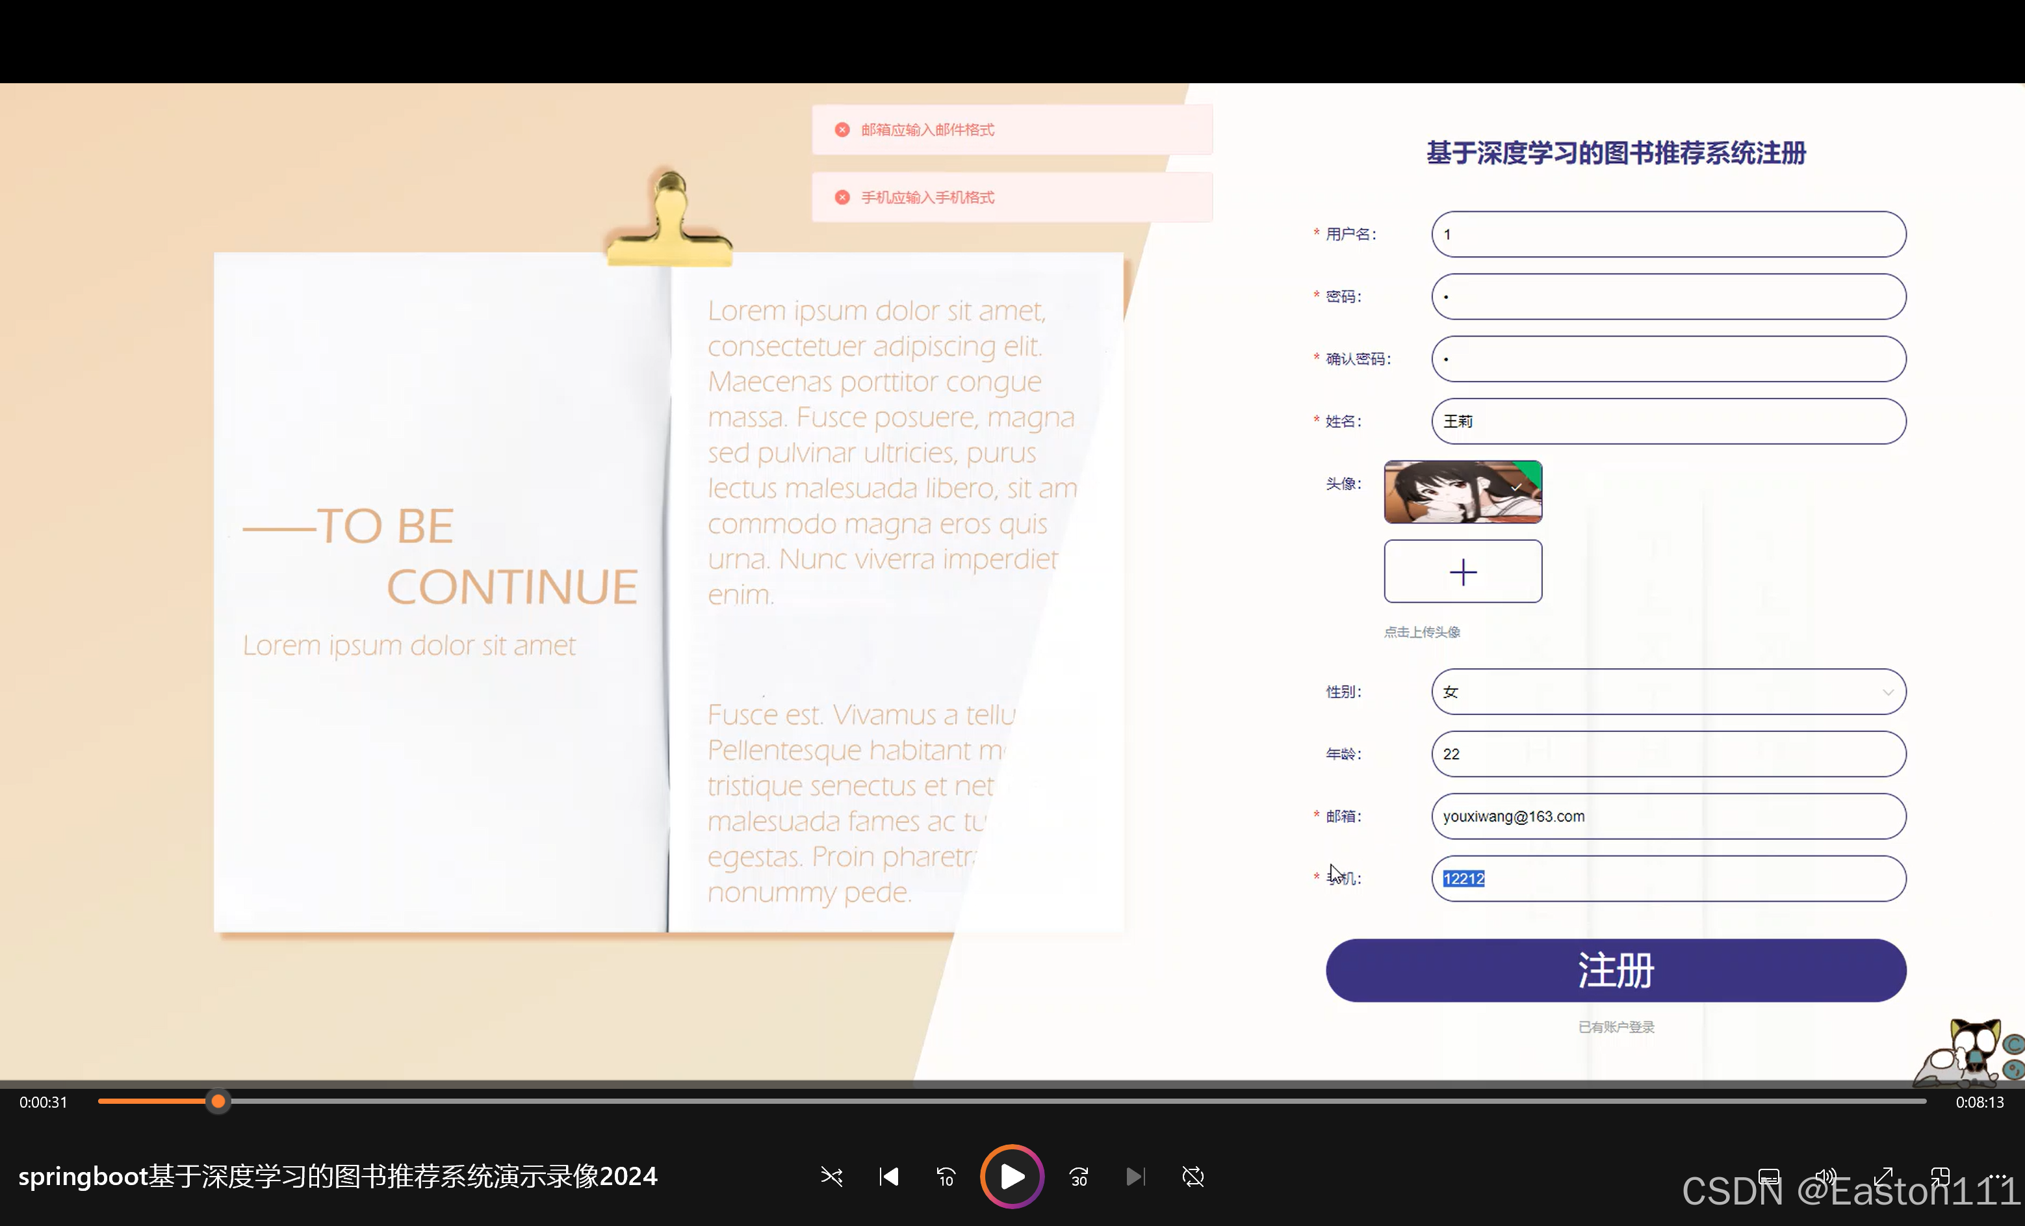The image size is (2025, 1226).
Task: Focus the 确认密码 field
Action: [1669, 359]
